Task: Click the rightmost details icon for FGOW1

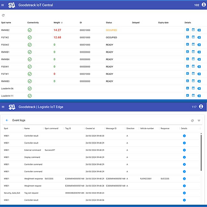Action: click(199, 67)
